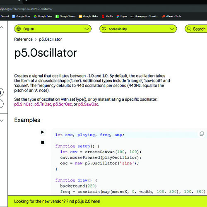The image size is (207, 207).
Task: Click the browser address bar URL
Action: point(26,9)
